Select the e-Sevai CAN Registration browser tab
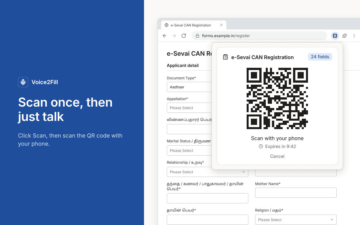The image size is (360, 225). [194, 25]
